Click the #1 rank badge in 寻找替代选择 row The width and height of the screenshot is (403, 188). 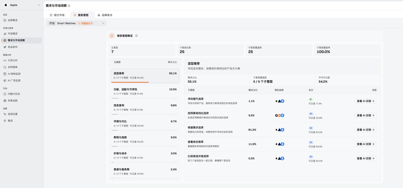[310, 99]
